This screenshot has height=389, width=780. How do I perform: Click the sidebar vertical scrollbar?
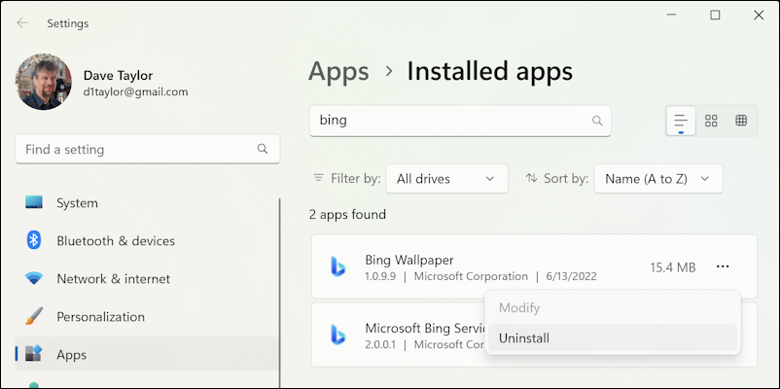[279, 292]
